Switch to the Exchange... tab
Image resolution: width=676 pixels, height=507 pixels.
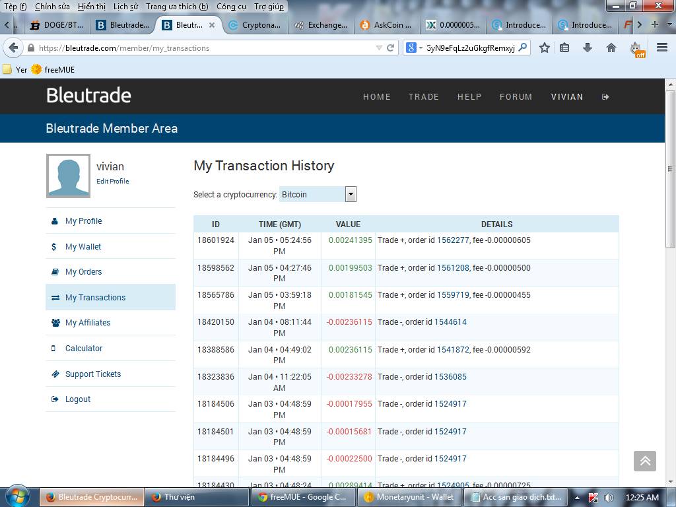(321, 25)
